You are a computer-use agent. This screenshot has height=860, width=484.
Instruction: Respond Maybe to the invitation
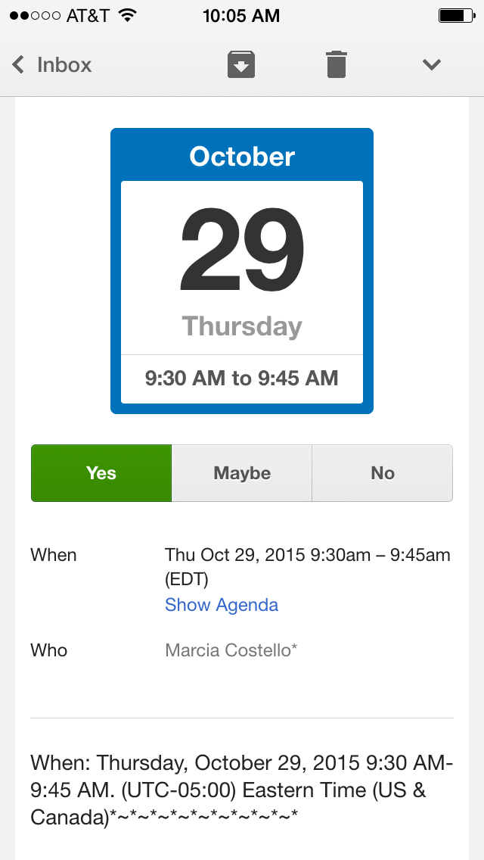click(242, 473)
